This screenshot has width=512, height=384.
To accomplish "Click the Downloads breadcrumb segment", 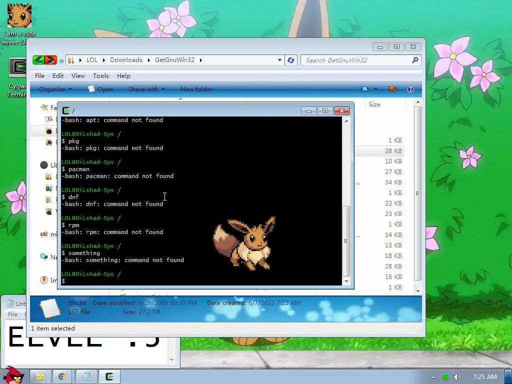I will [x=126, y=60].
